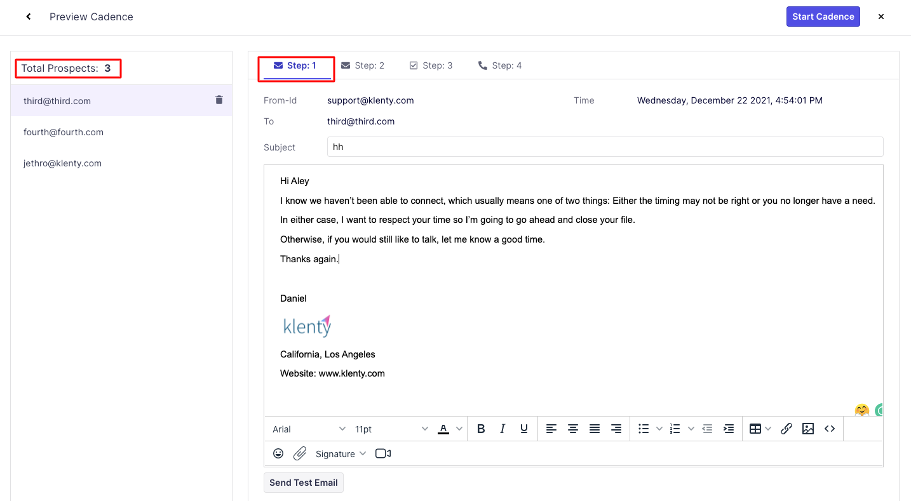Click the To address third@third.com
Viewport: 911px width, 501px height.
(361, 121)
